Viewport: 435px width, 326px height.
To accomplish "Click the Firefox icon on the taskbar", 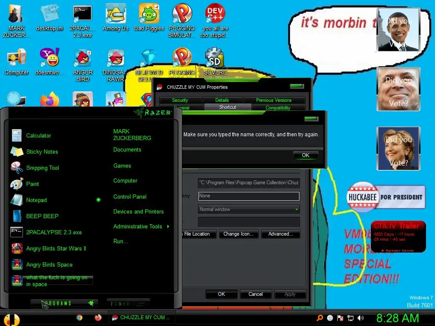I will point(98,318).
